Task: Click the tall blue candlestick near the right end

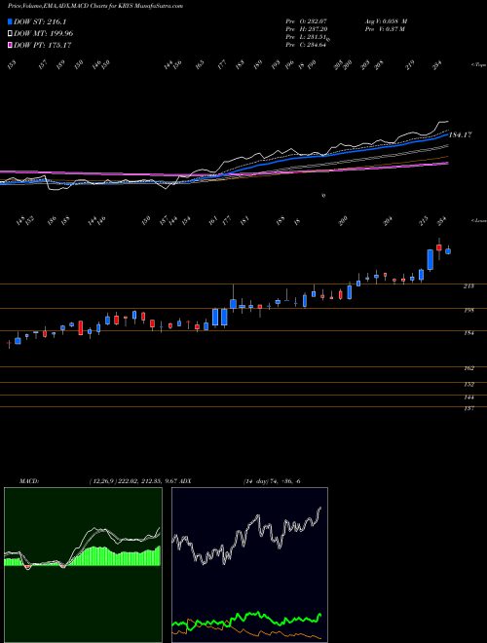Action: pos(430,259)
